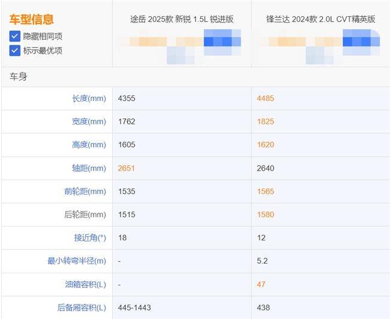
Task: Select approach angle value 12
Action: coord(261,238)
